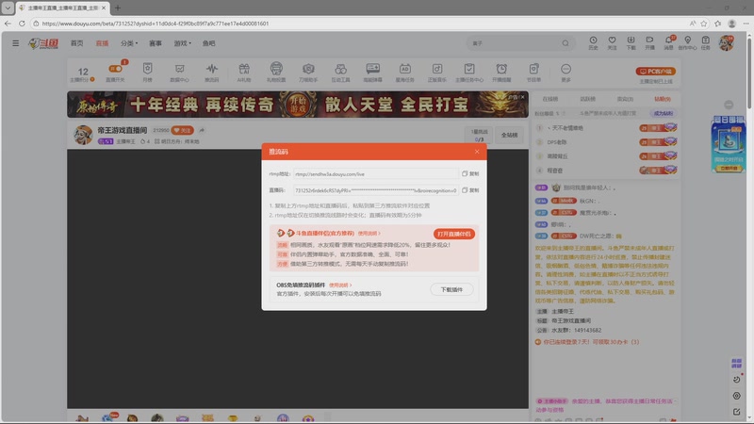Open 高能弹幕 toolbar icon
754x424 pixels.
372,73
